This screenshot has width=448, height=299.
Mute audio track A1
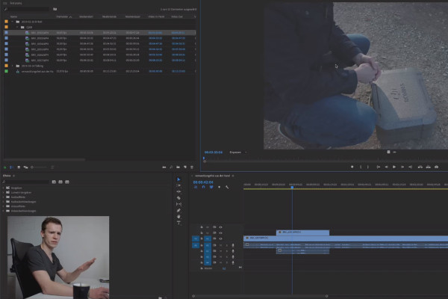coord(220,245)
